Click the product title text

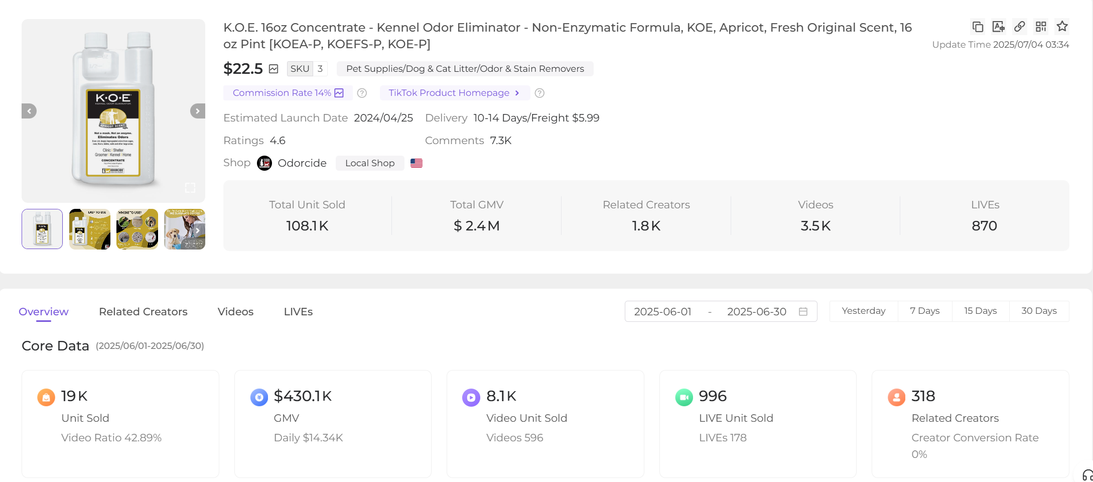[568, 36]
